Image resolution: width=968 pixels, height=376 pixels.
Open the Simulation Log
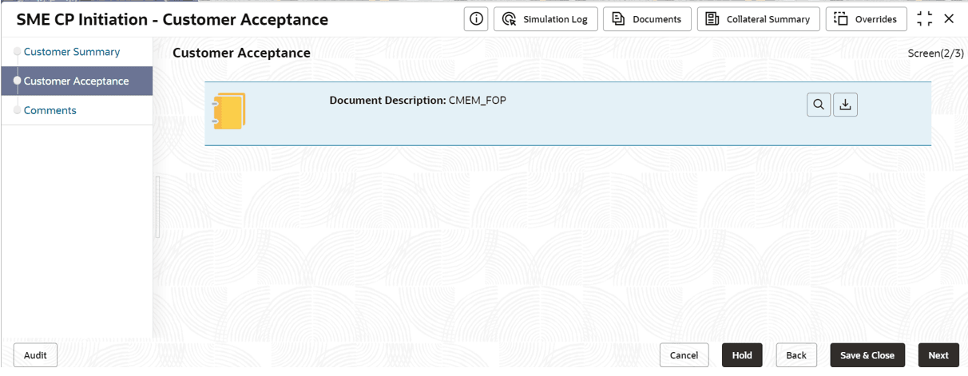pyautogui.click(x=546, y=19)
